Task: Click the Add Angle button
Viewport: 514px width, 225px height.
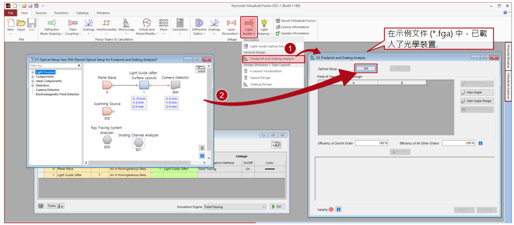Action: 477,93
